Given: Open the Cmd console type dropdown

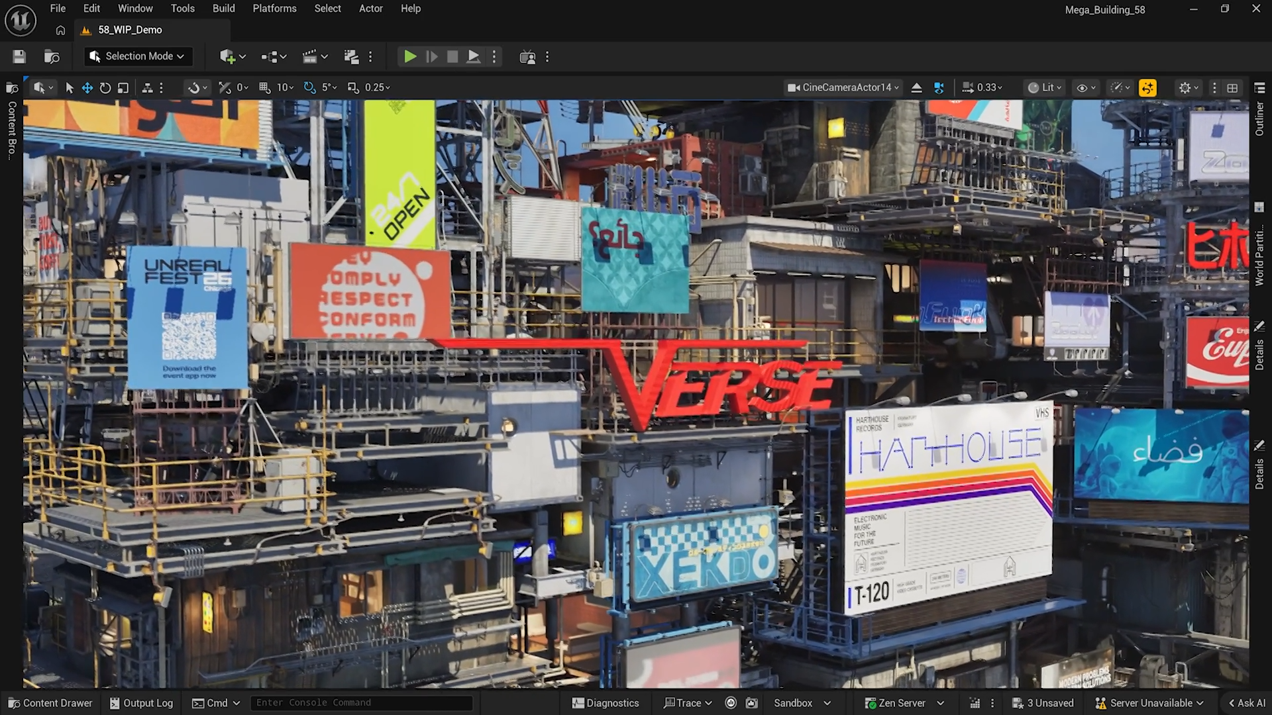Looking at the screenshot, I should [216, 703].
